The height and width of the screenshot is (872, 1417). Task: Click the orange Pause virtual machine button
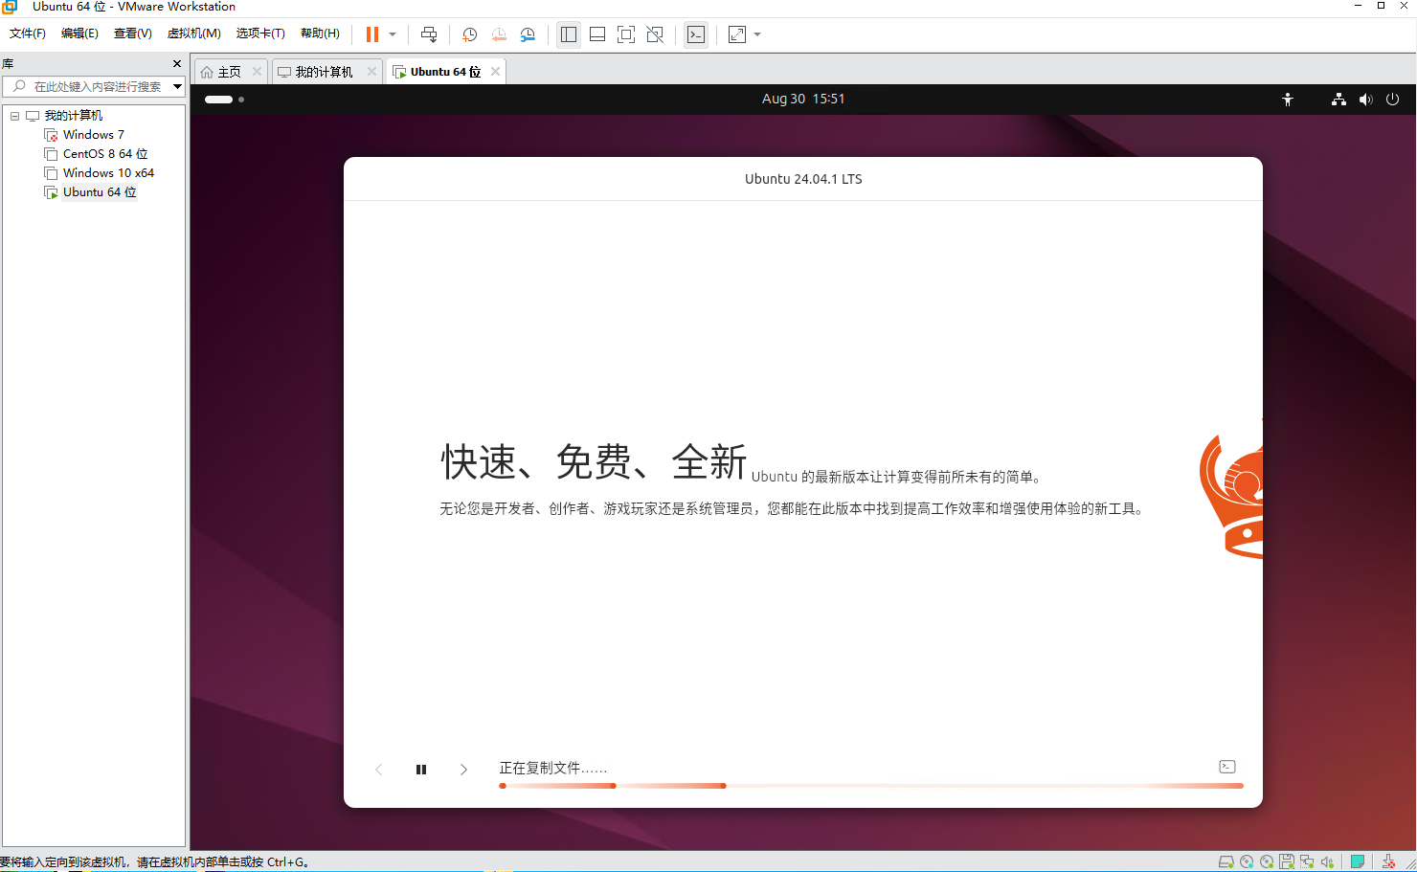click(372, 34)
